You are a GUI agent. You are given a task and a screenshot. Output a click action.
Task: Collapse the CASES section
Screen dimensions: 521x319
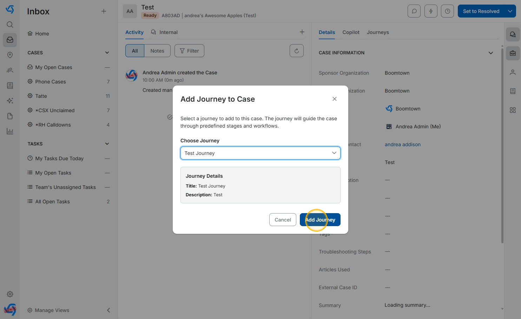[107, 53]
